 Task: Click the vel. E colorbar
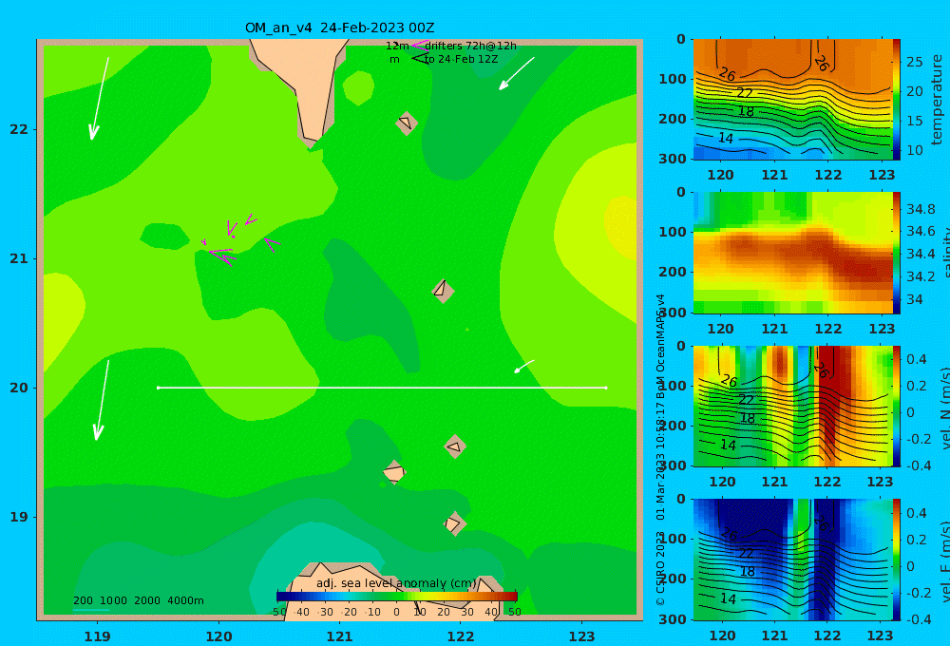[x=897, y=560]
